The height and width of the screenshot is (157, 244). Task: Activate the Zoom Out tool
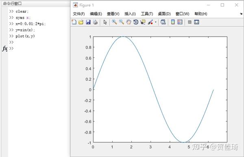coord(122,22)
